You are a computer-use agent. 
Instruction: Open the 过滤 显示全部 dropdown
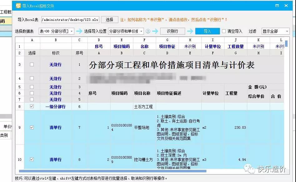275,31
